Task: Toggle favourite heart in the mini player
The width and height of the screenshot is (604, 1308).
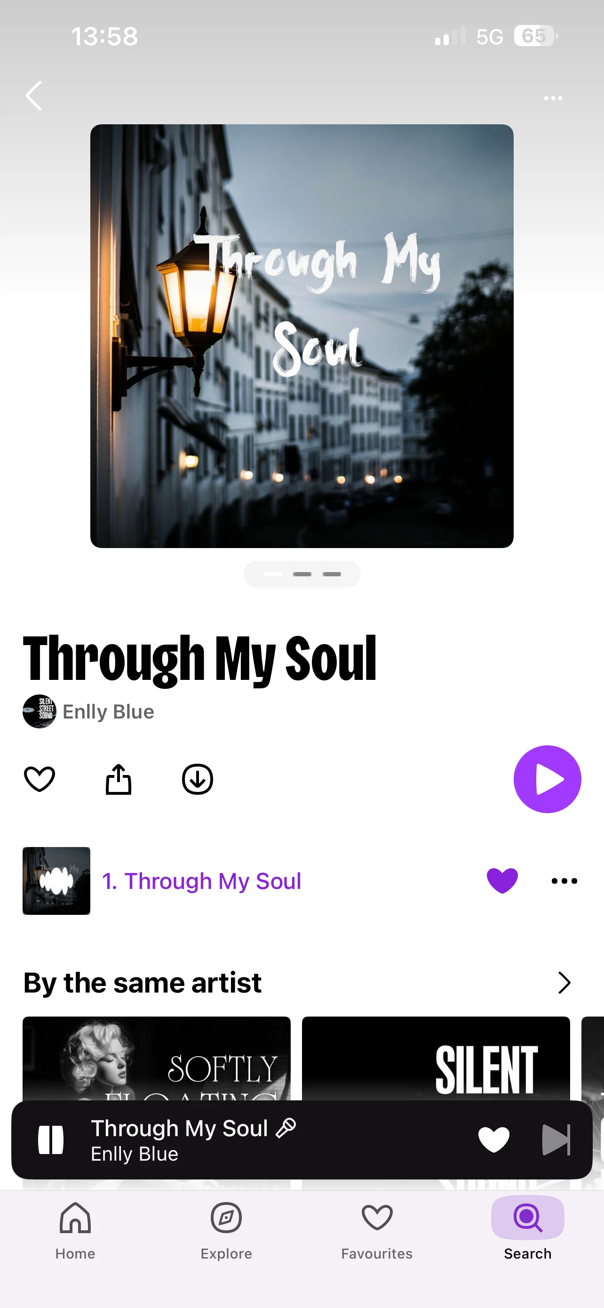Action: click(493, 1139)
